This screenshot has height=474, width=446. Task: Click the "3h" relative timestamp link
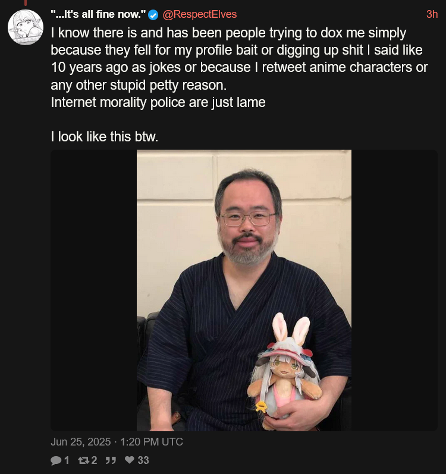coord(432,14)
